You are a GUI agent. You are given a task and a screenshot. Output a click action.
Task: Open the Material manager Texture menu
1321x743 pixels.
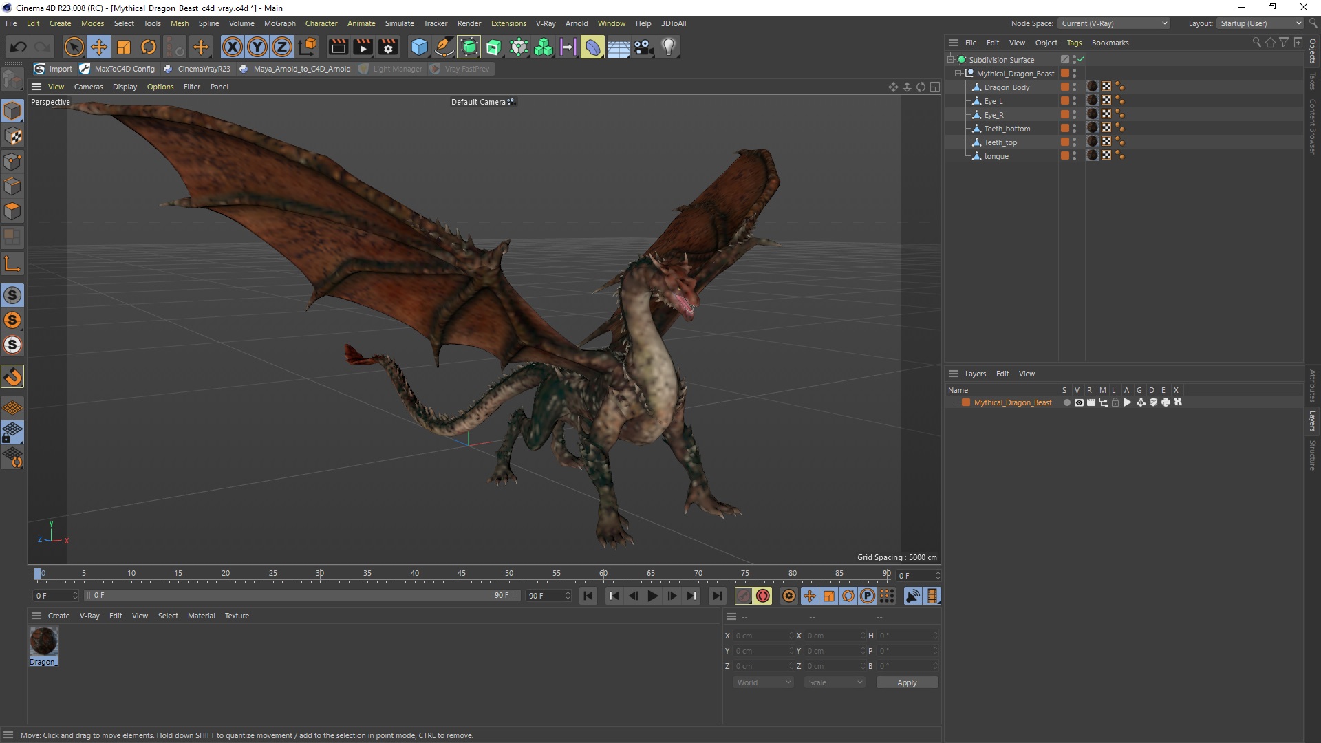[x=237, y=616]
